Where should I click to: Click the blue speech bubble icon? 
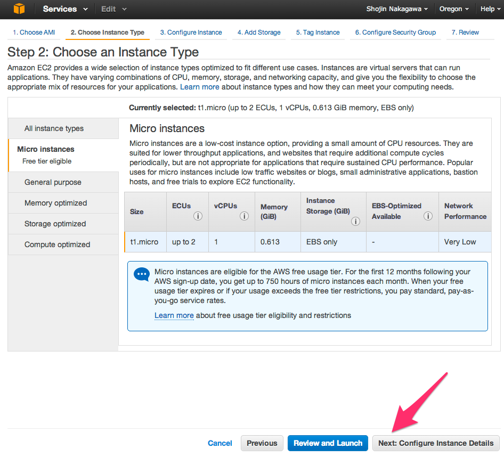[141, 274]
